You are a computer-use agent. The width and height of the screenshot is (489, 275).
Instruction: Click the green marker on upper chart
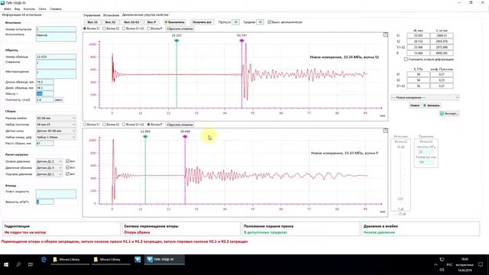(x=176, y=40)
